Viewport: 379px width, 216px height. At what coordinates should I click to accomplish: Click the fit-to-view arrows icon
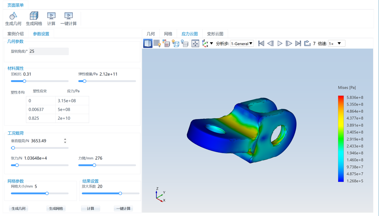[x=195, y=43]
